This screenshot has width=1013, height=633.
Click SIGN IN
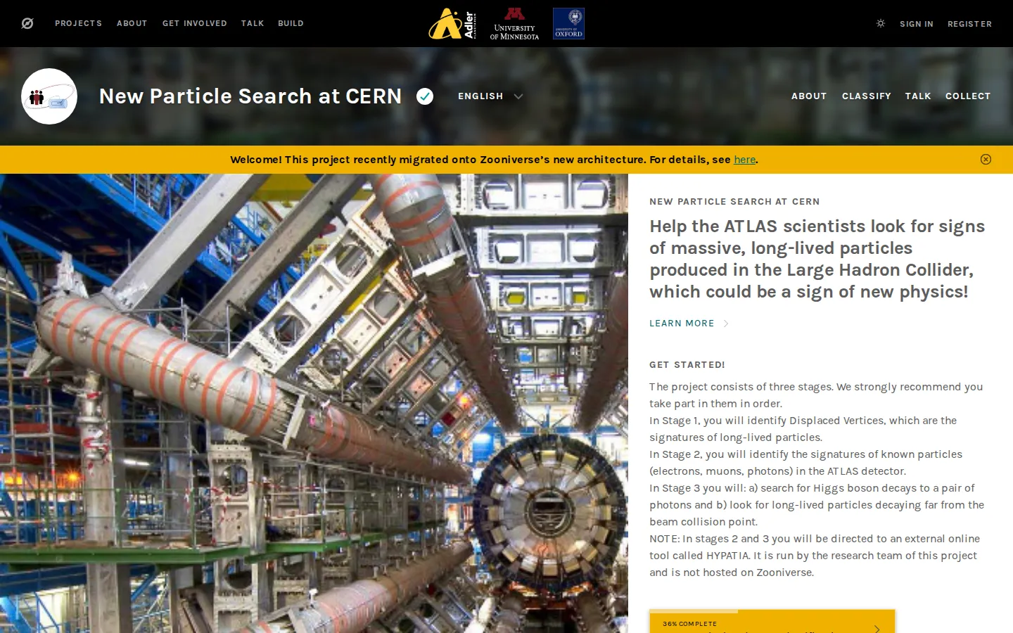coord(917,24)
